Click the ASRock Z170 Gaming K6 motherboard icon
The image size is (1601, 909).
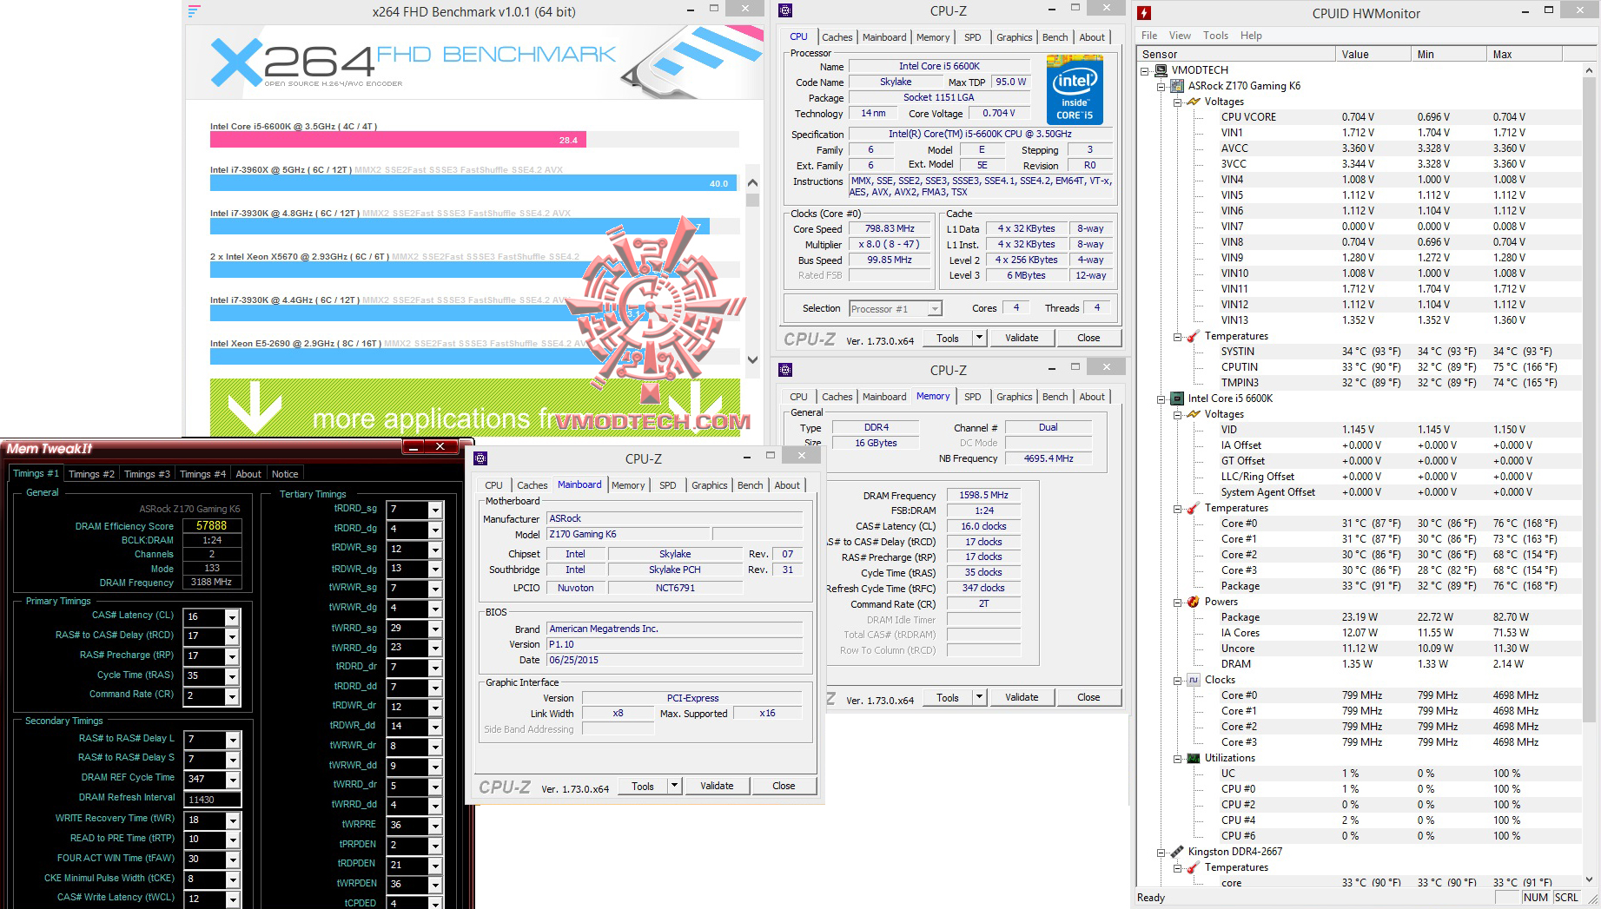pos(1177,86)
